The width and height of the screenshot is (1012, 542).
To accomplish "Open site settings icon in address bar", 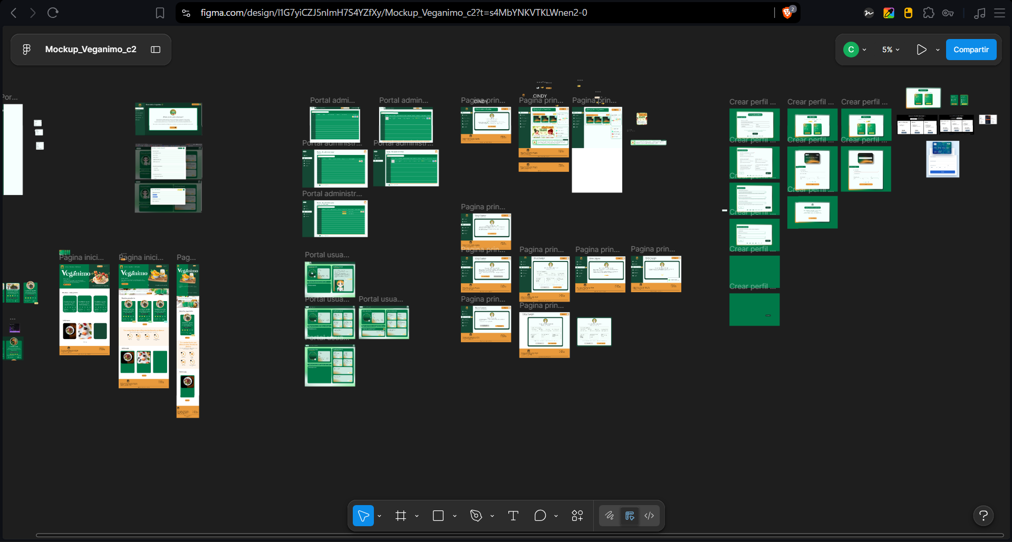I will coord(186,13).
